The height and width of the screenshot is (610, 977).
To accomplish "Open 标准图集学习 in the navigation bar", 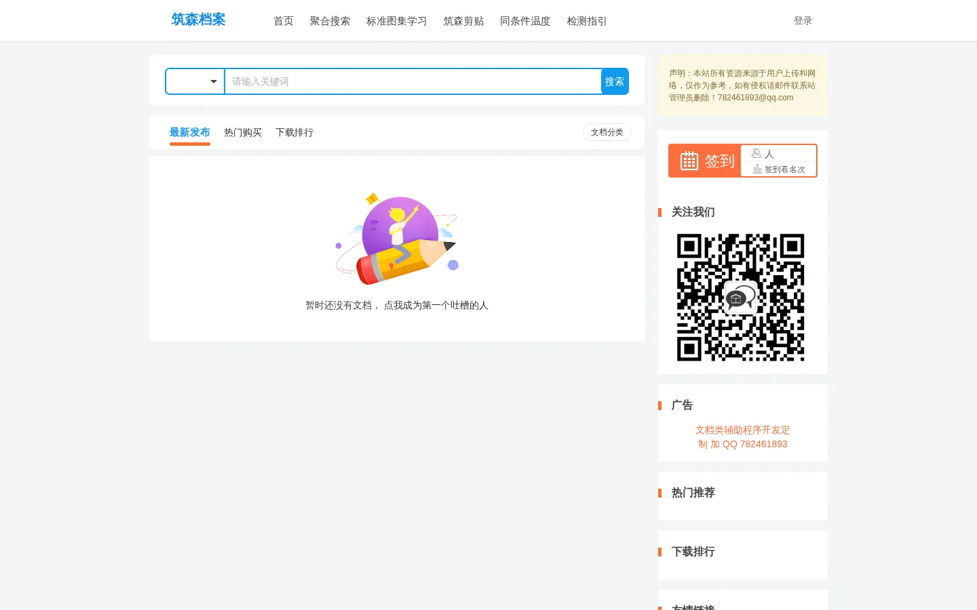I will [397, 21].
